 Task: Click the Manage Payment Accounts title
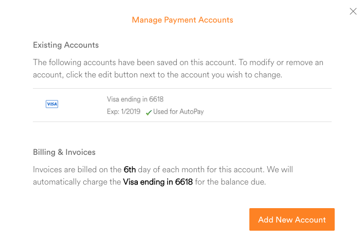pos(183,20)
